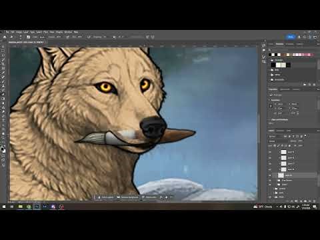Create a new adjustment layer
This screenshot has height=240, width=320.
301,201
